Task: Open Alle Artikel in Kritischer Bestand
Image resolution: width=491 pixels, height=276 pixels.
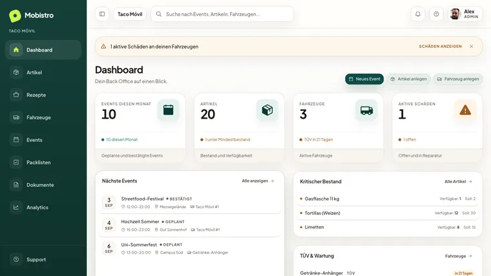Action: [x=458, y=182]
